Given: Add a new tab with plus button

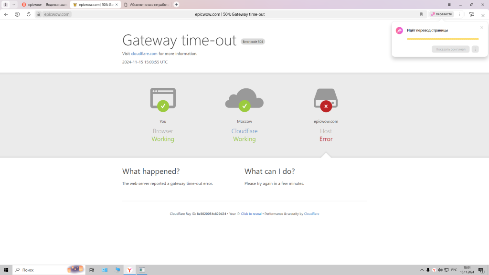Looking at the screenshot, I should (177, 4).
